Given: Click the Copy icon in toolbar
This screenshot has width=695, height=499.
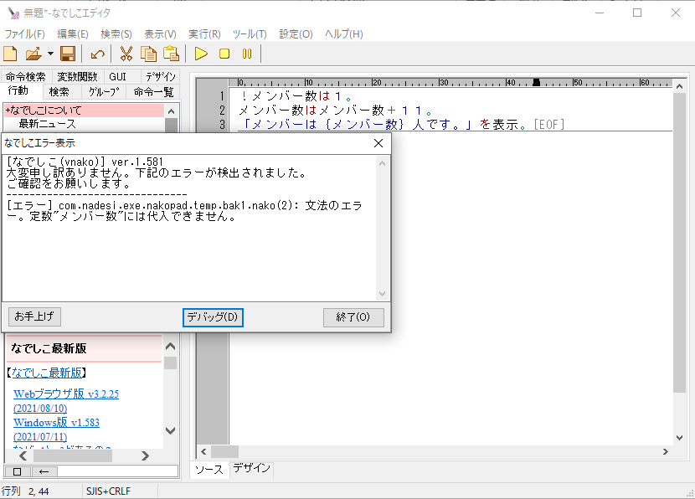Looking at the screenshot, I should (x=149, y=54).
